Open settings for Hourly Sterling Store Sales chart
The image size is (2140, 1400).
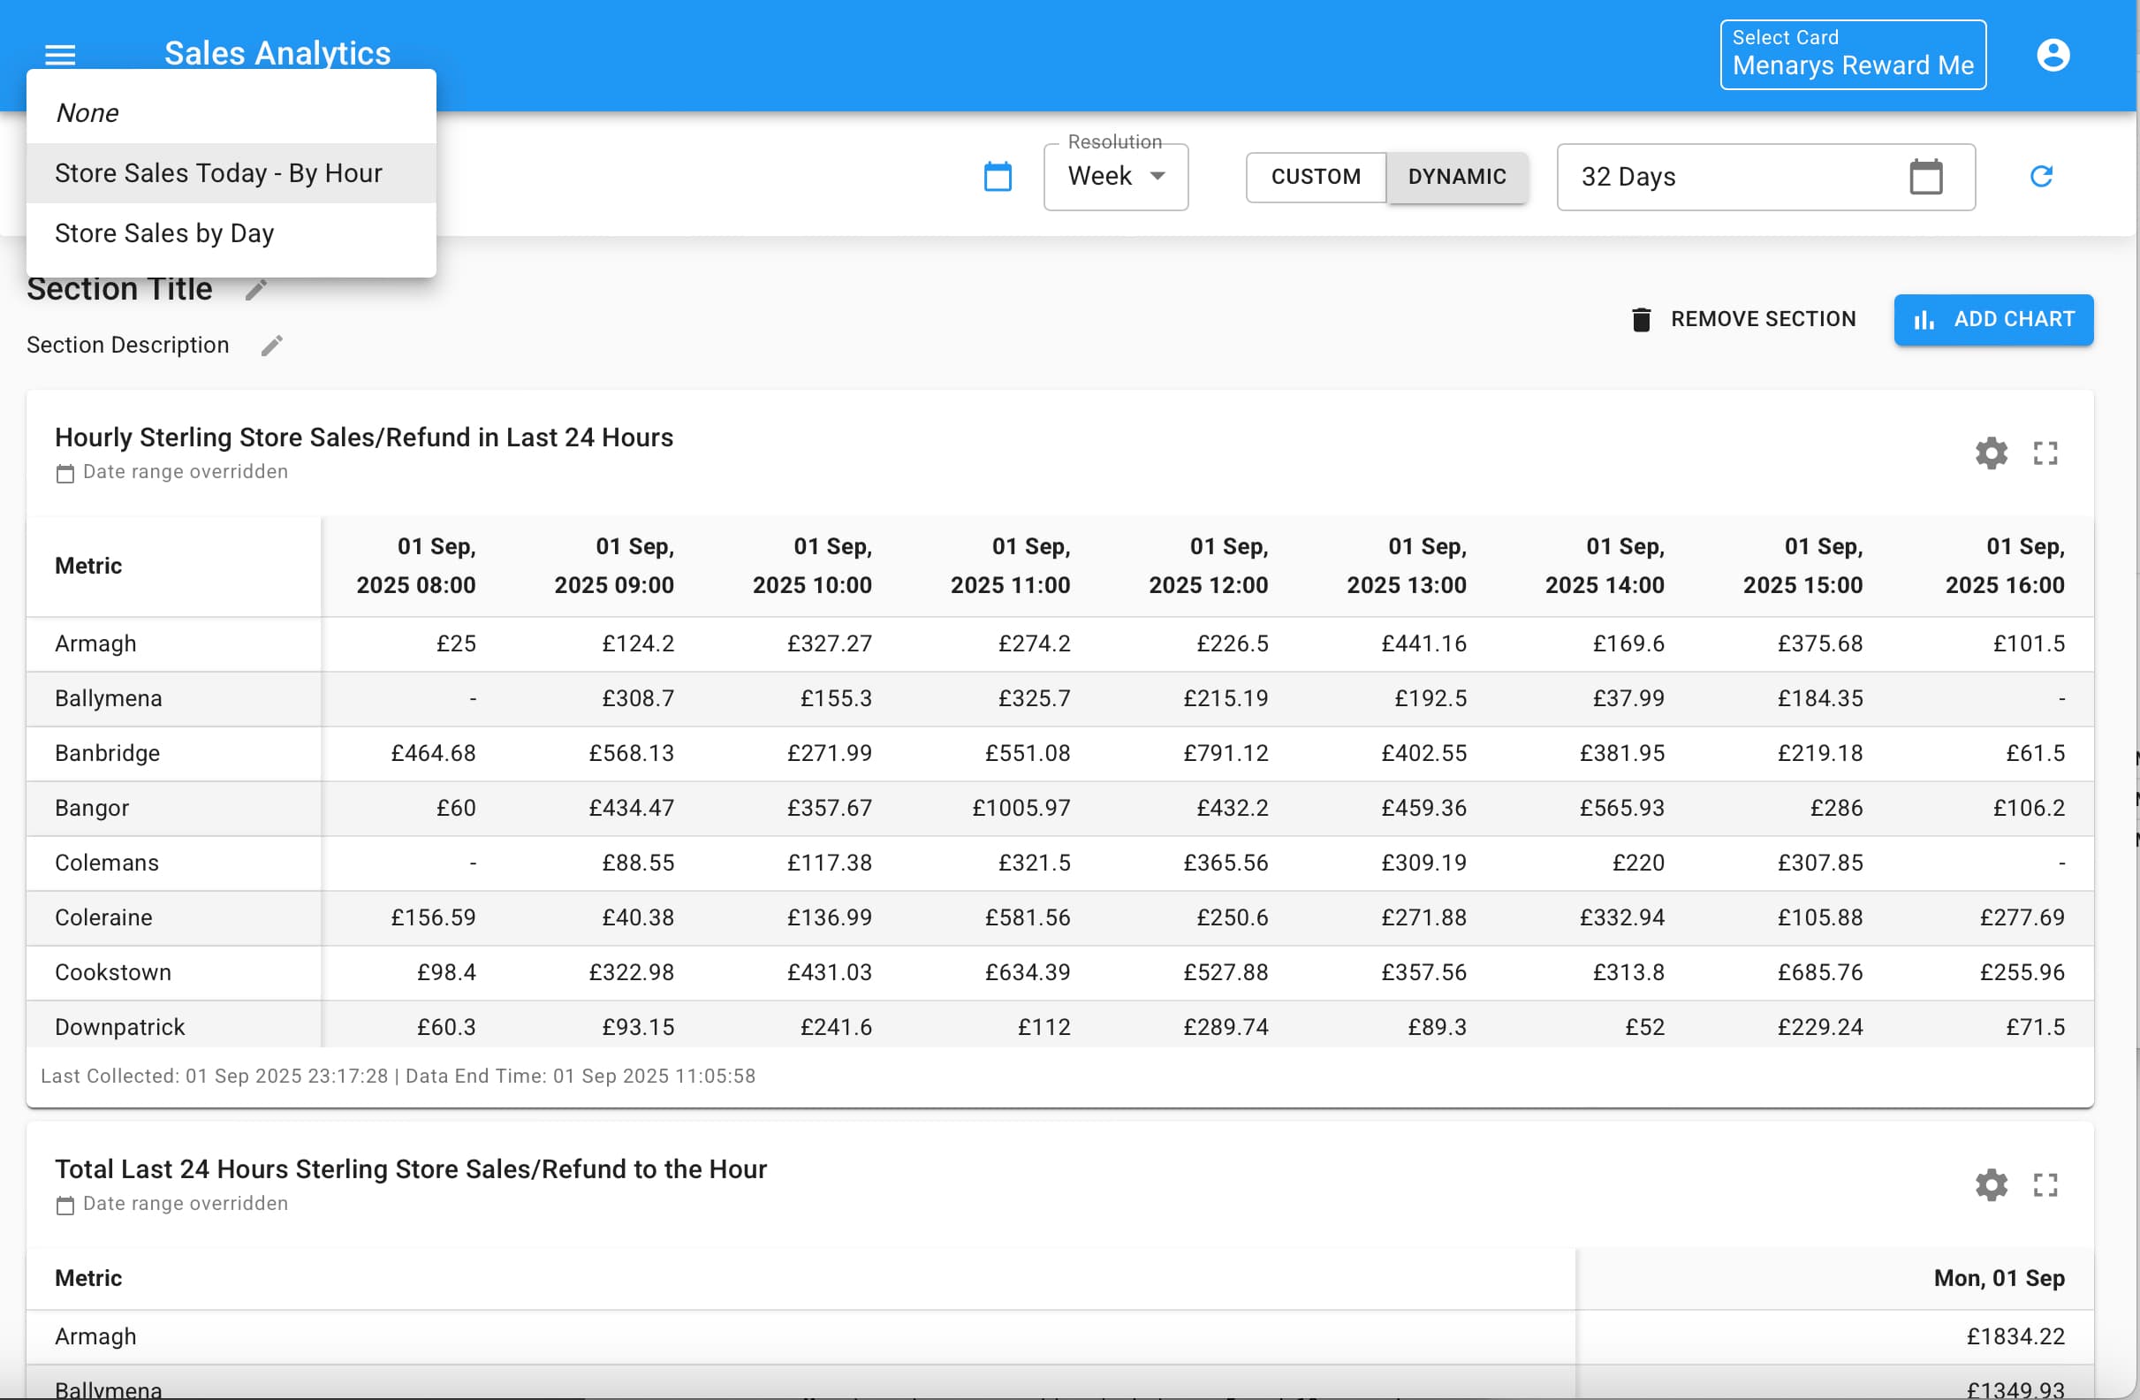tap(1991, 453)
